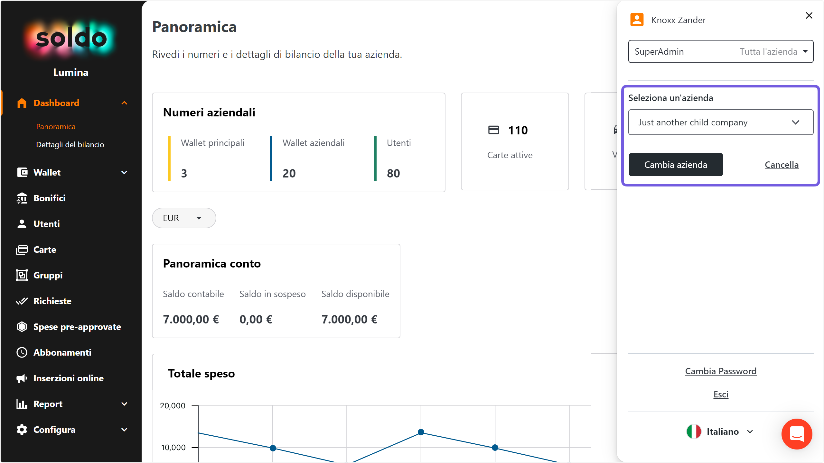Image resolution: width=824 pixels, height=463 pixels.
Task: Click the Utenti person icon
Action: coord(22,224)
